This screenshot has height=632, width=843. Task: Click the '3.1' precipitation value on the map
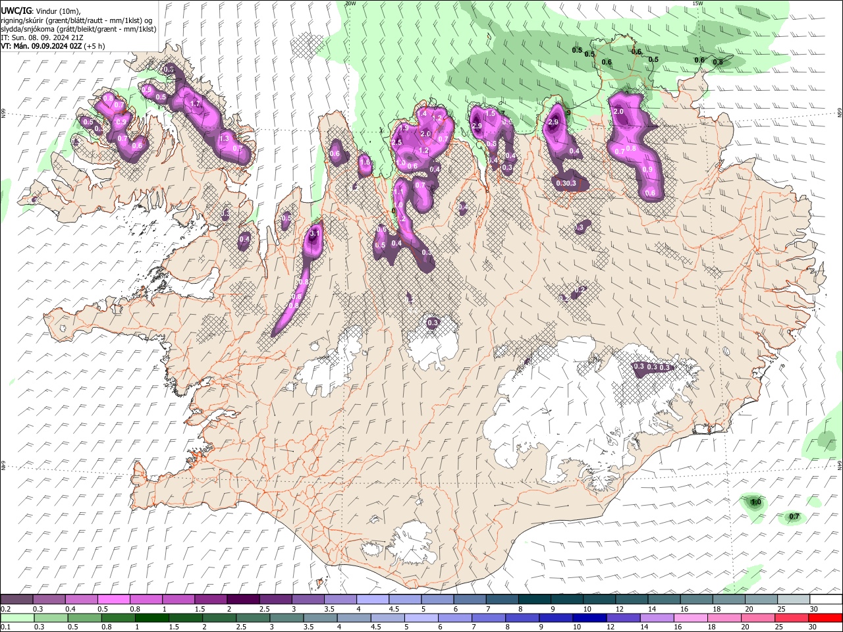click(x=314, y=233)
